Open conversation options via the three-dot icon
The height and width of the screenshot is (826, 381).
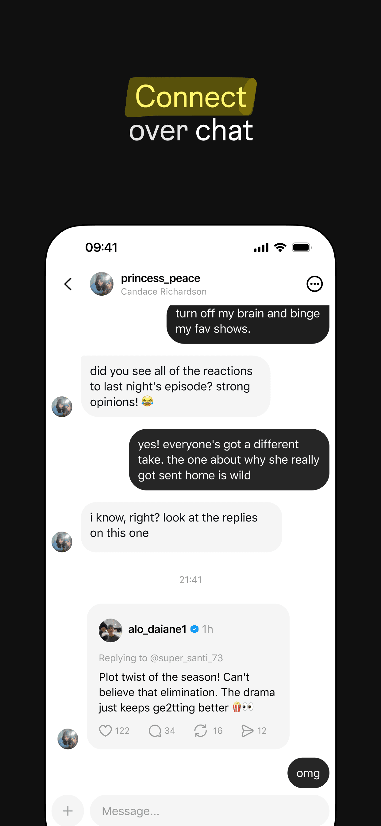point(314,284)
